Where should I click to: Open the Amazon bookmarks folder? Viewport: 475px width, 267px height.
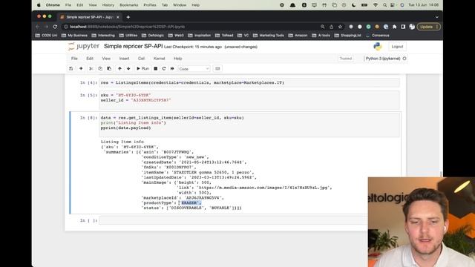click(x=298, y=36)
